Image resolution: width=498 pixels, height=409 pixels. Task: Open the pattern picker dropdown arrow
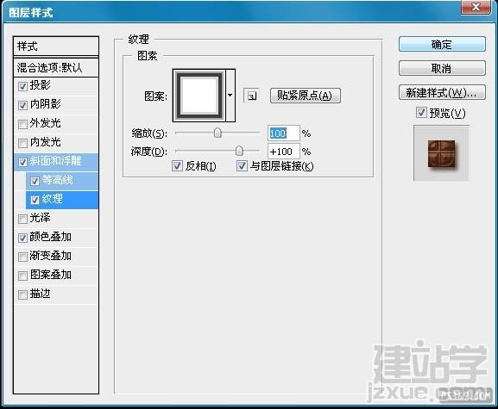[x=230, y=96]
